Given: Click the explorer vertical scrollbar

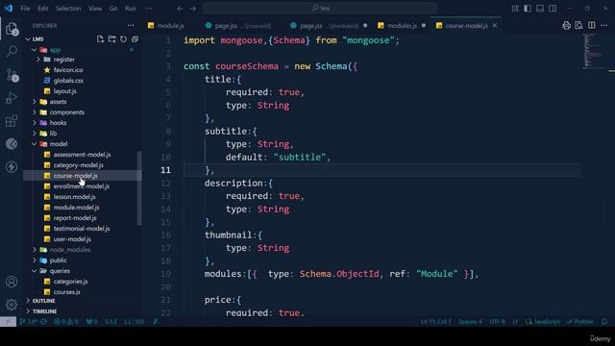Looking at the screenshot, I should [138, 188].
